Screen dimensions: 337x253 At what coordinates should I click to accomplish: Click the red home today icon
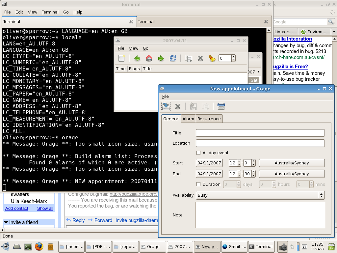tap(149, 58)
